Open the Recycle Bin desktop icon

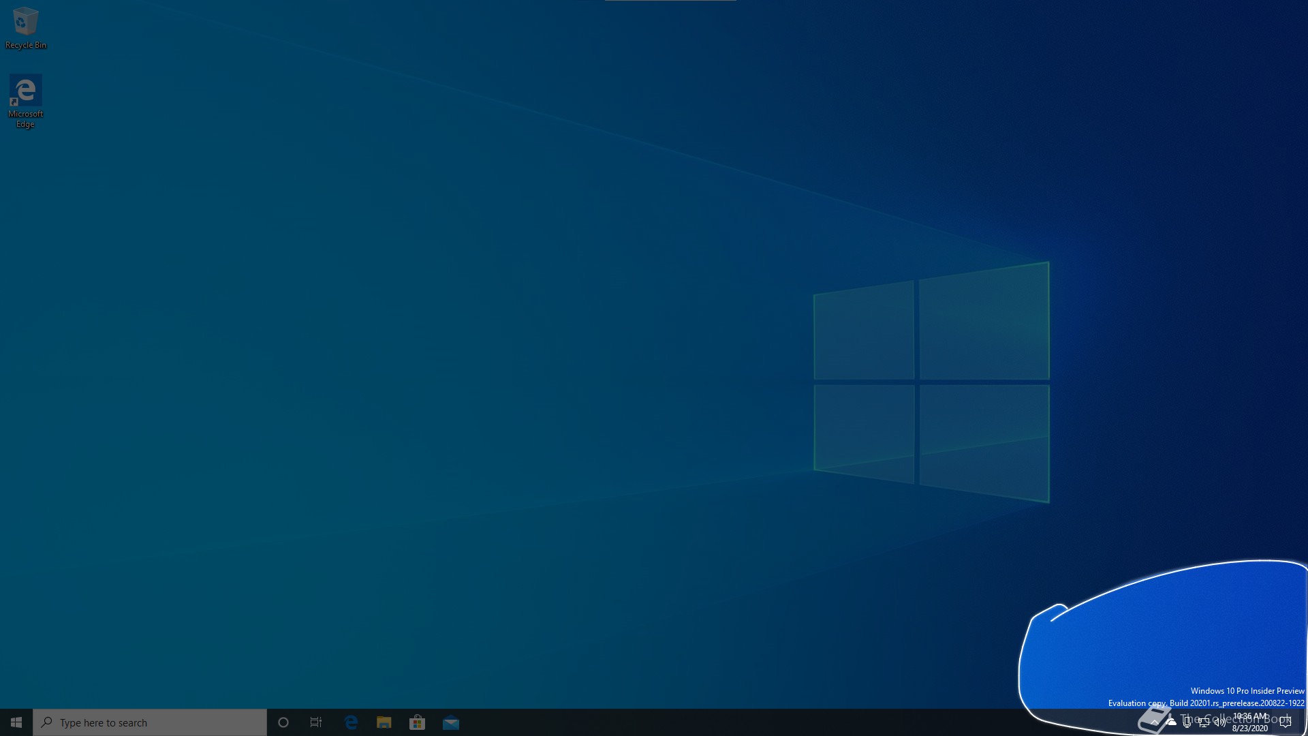[x=26, y=29]
